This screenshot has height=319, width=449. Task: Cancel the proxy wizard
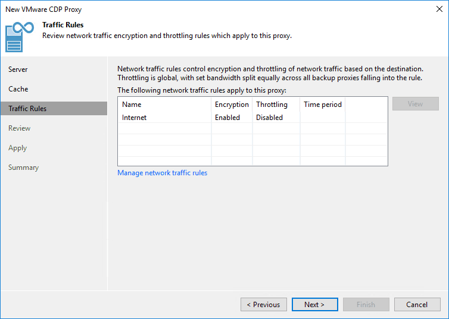click(x=417, y=305)
